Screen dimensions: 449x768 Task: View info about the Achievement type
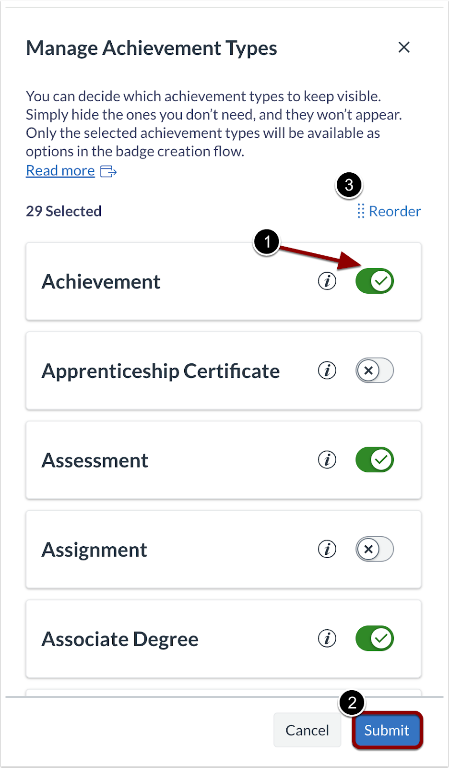[327, 281]
